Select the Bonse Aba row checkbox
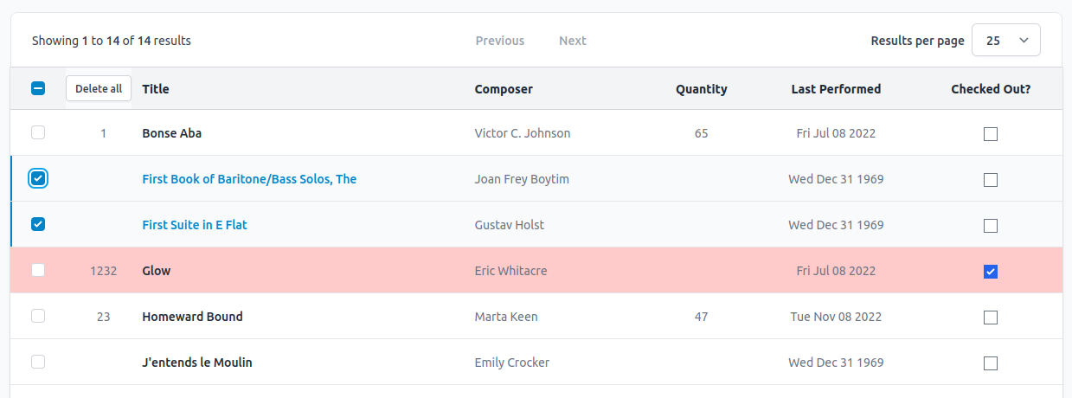The image size is (1072, 398). pyautogui.click(x=38, y=132)
